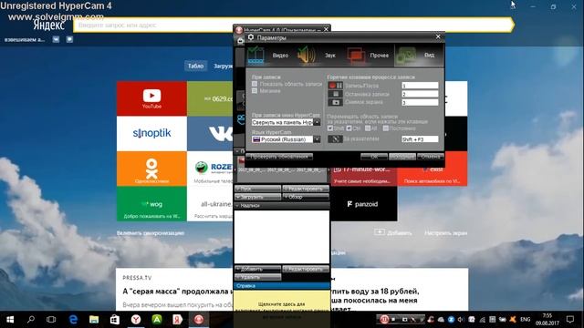Click Проверить обновления button
Screen dimensions: 584x328
pos(279,157)
